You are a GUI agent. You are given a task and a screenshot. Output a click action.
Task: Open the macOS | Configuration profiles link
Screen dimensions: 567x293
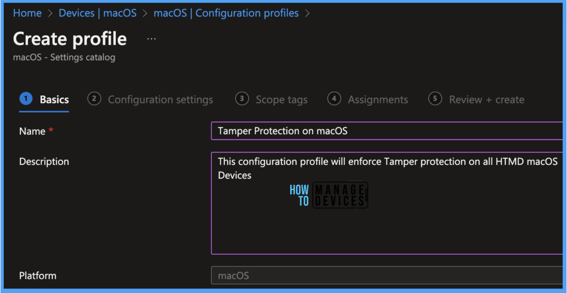point(226,13)
